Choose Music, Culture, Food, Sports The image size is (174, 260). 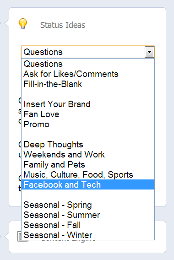(x=88, y=174)
